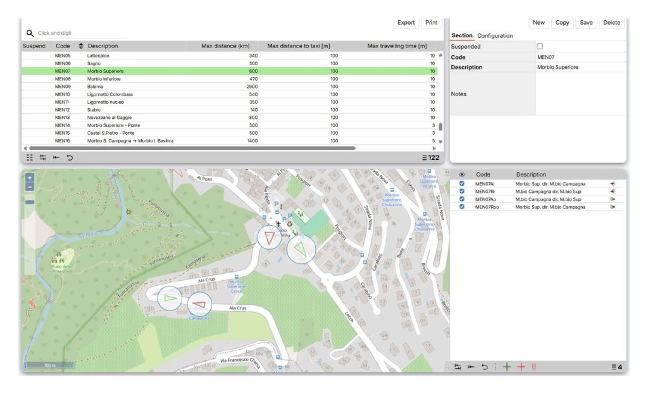The height and width of the screenshot is (394, 648).
Task: Click green direction icon on MEN07Ao row
Action: (x=613, y=199)
